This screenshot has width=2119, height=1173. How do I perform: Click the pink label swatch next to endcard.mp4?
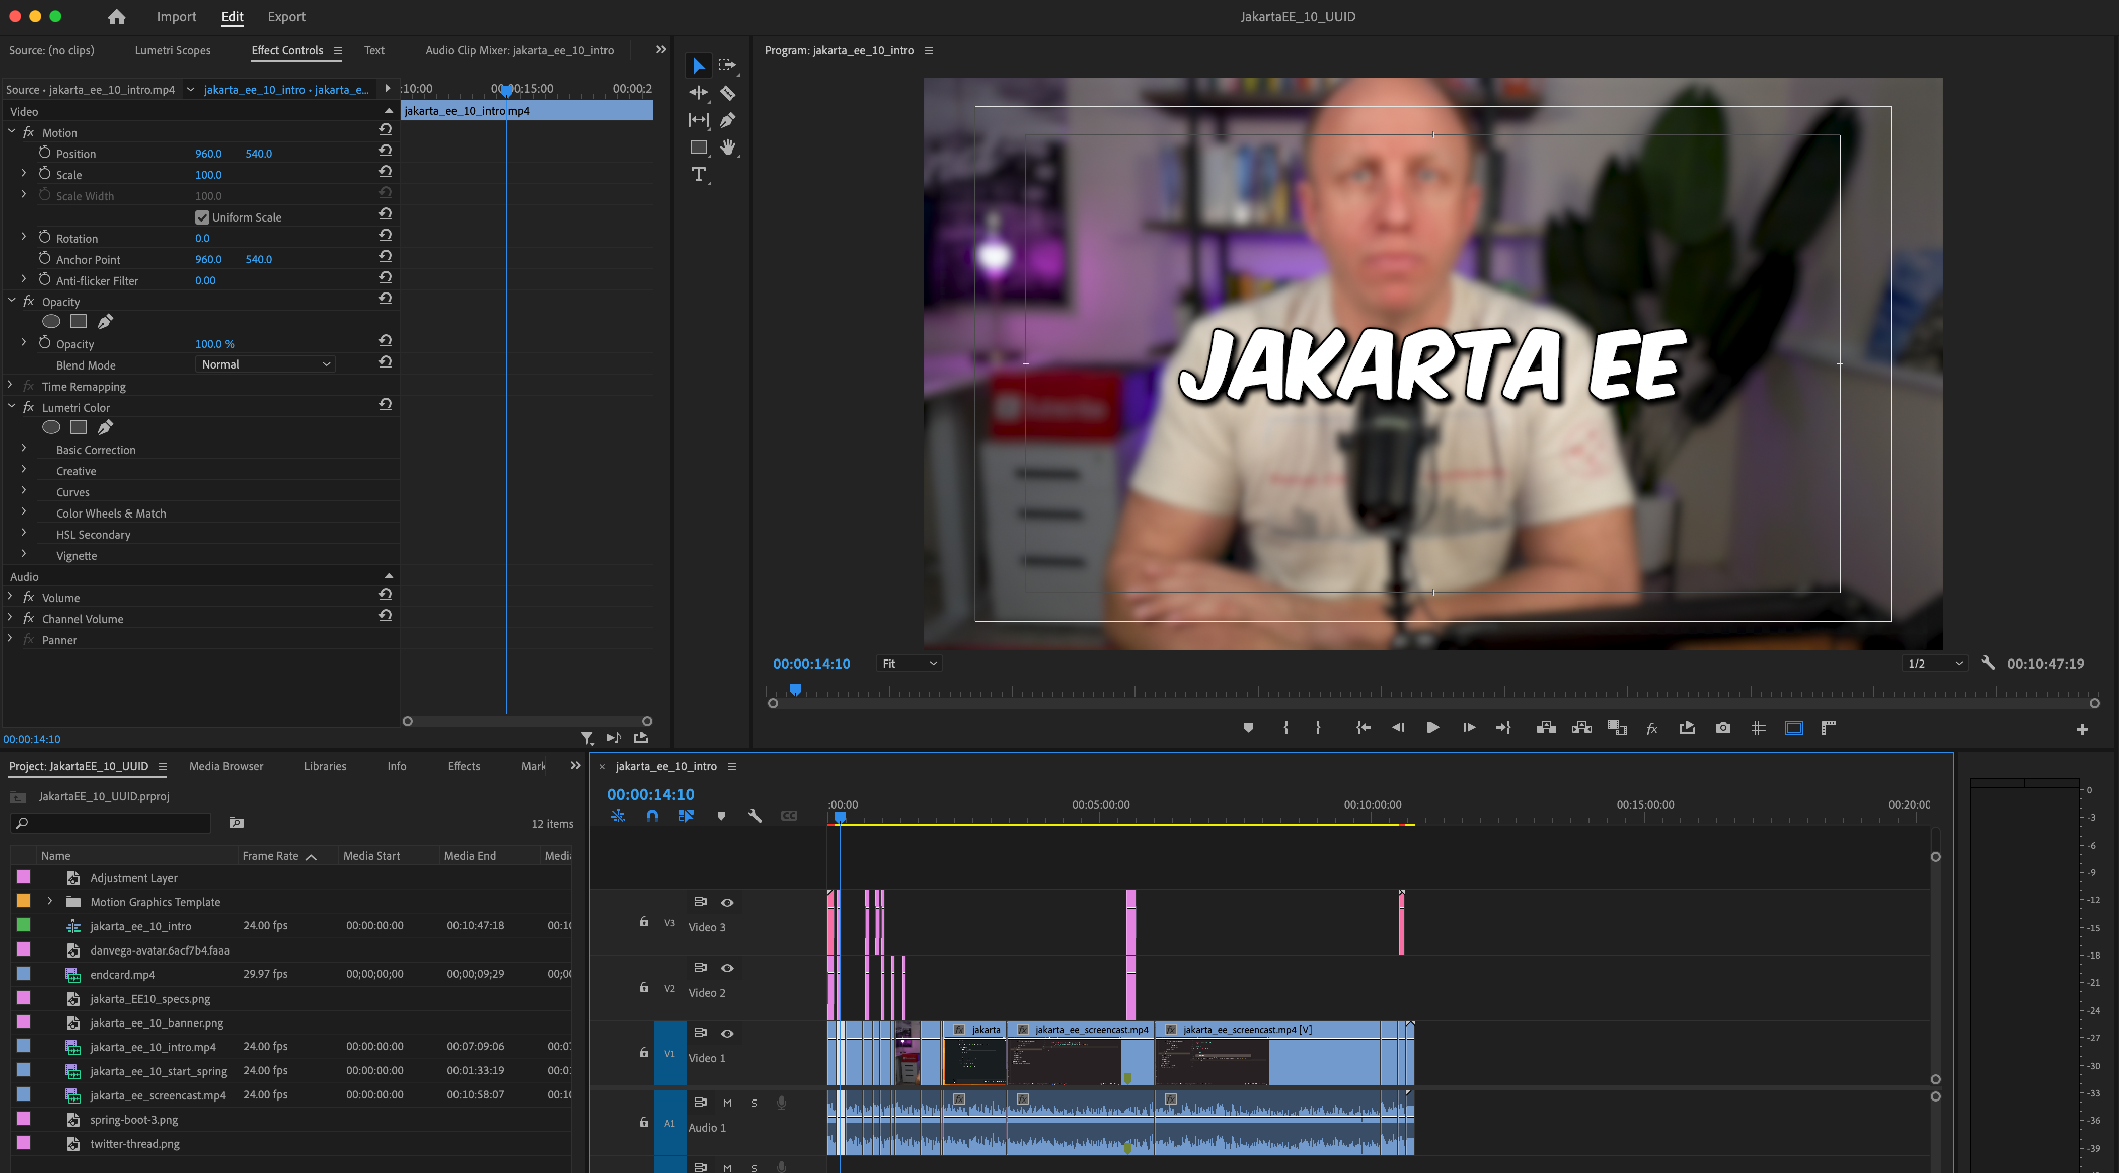[x=23, y=974]
